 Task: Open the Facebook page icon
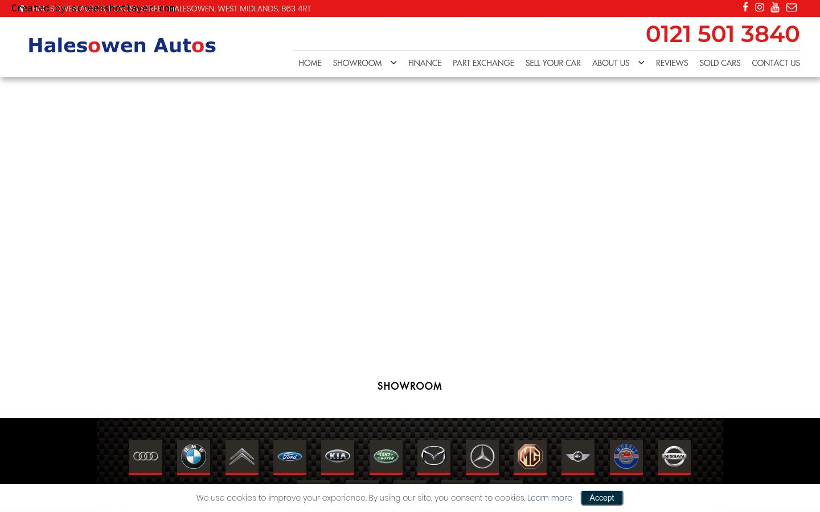pyautogui.click(x=745, y=7)
